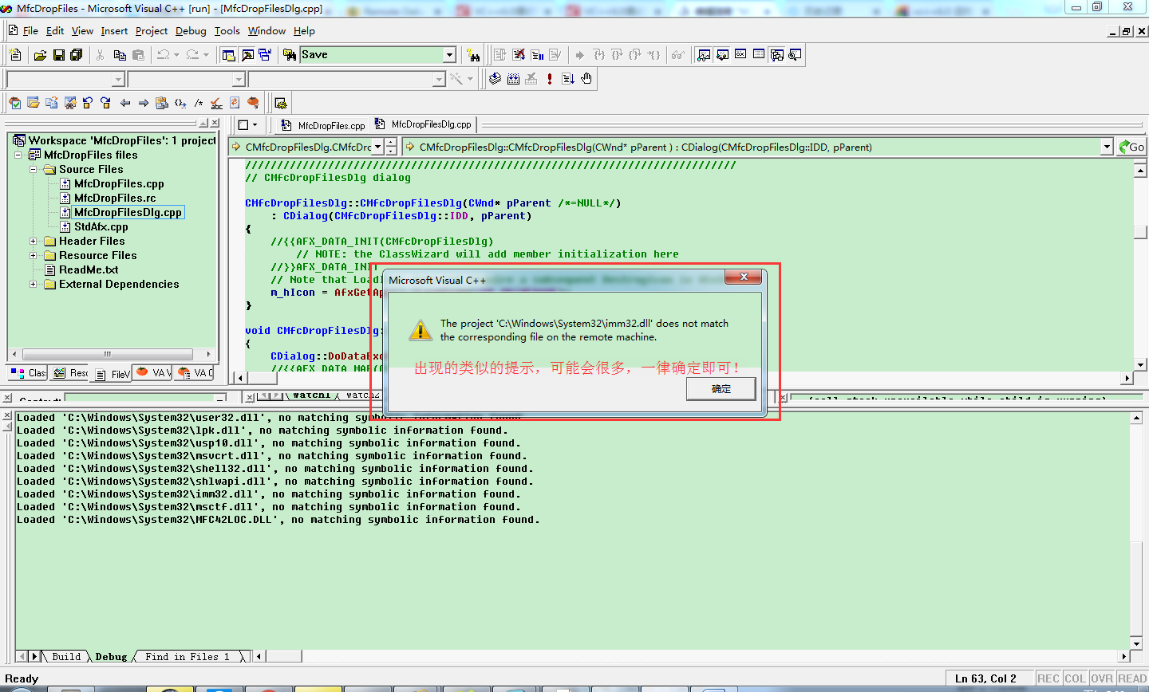
Task: Toggle the Disassembly window debug icon
Action: 795,55
